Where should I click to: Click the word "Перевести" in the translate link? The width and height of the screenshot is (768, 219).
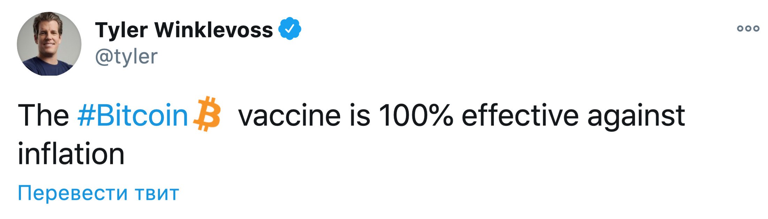tap(72, 193)
